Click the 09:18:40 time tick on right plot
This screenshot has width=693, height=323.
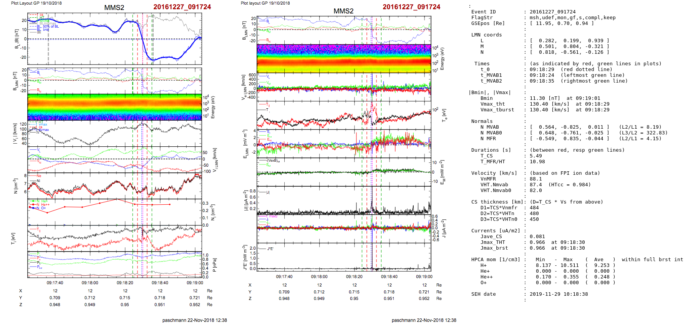coord(389,277)
